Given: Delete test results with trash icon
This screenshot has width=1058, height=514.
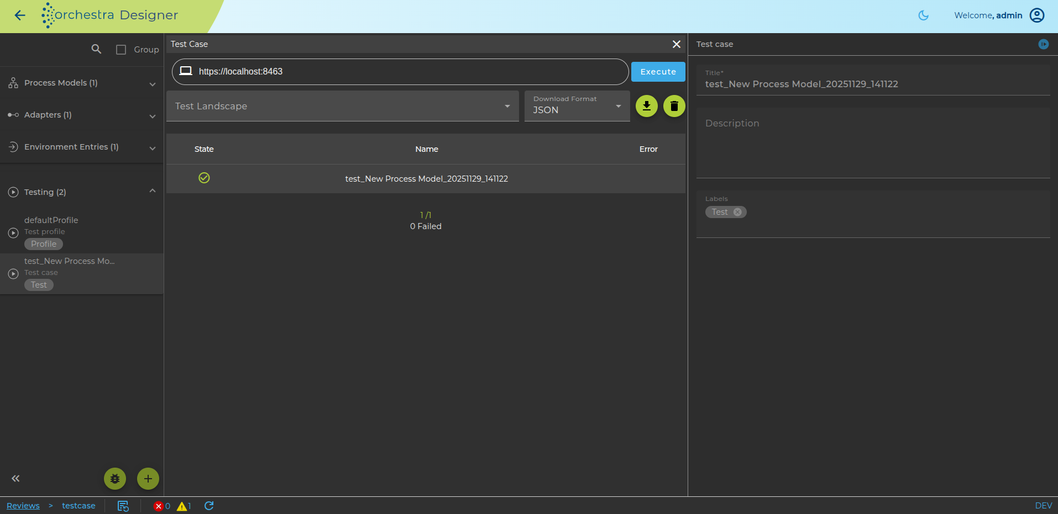Looking at the screenshot, I should [674, 106].
